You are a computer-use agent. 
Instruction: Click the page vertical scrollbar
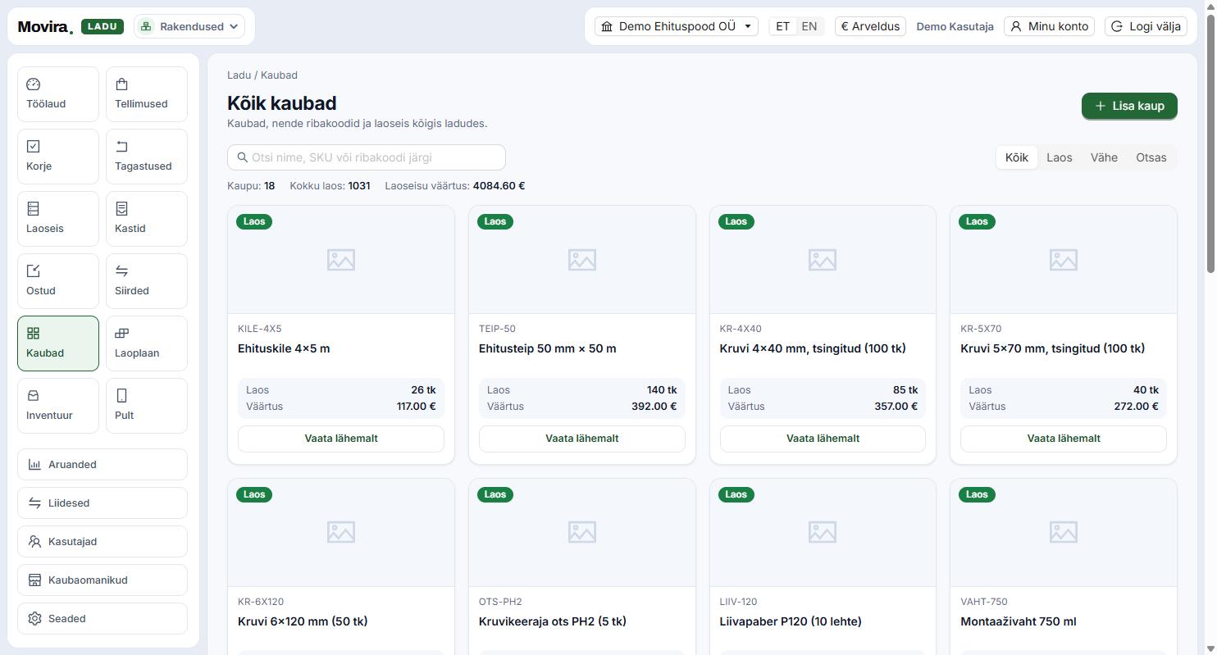pyautogui.click(x=1211, y=143)
